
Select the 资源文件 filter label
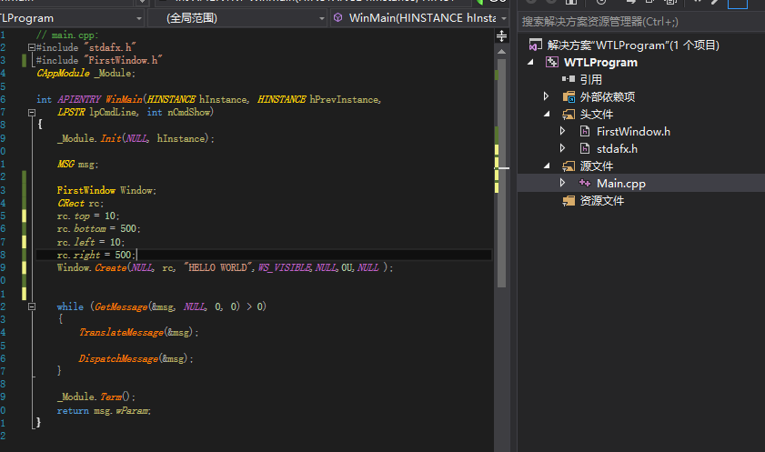click(601, 201)
